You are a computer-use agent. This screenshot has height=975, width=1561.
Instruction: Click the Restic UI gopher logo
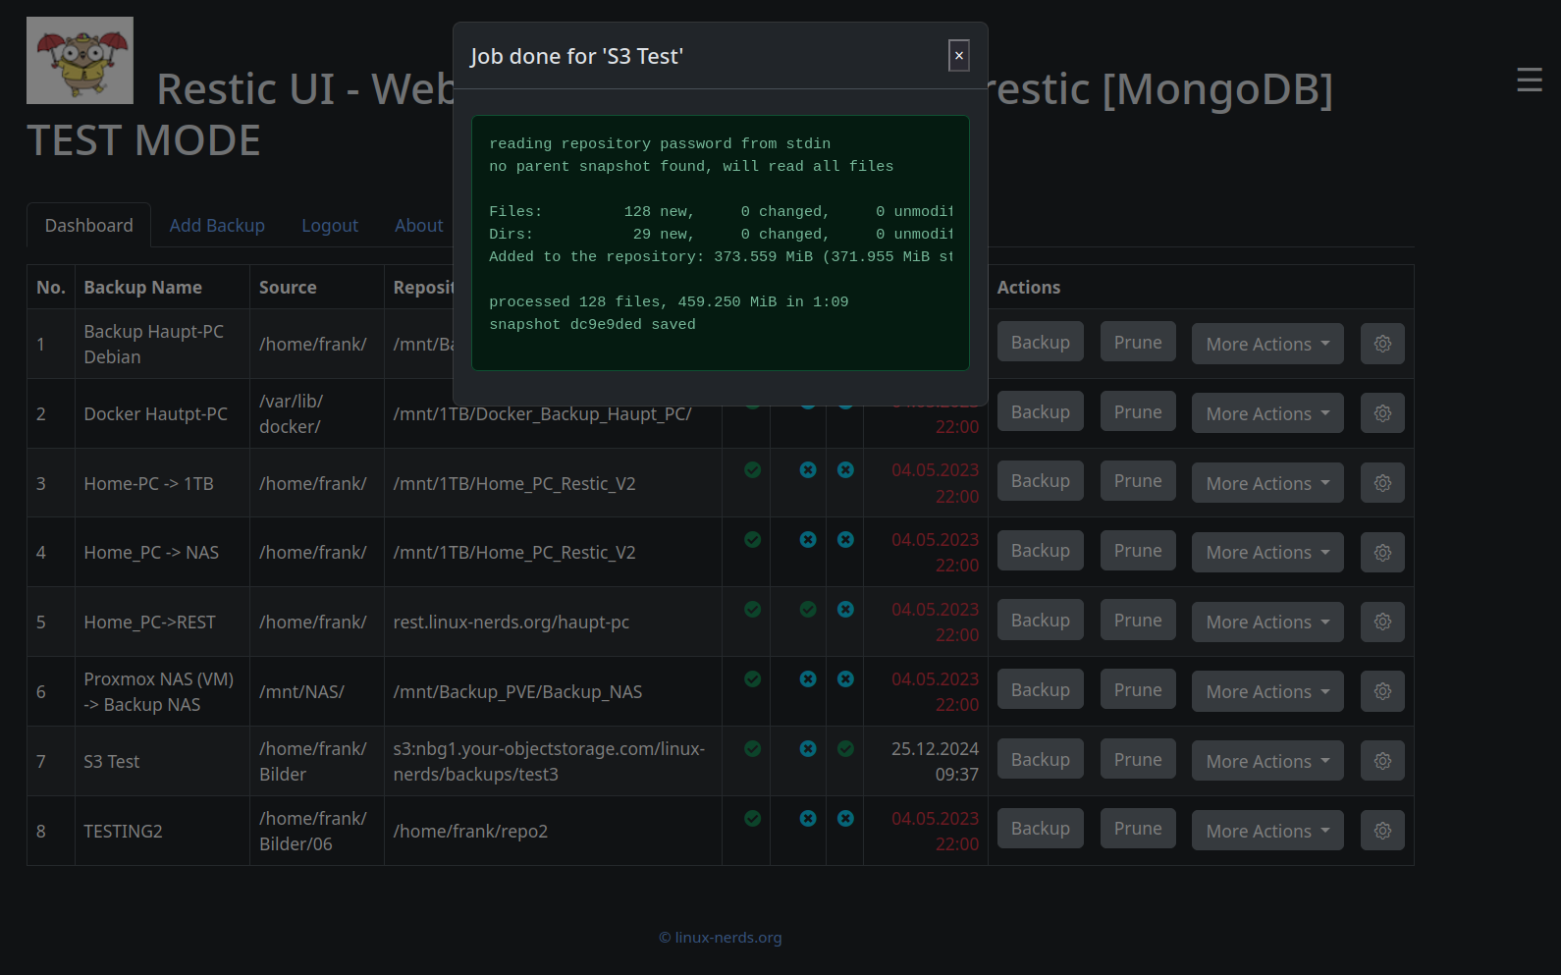(80, 60)
